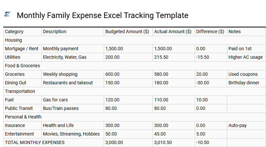Click the Entertainment category cell
The height and width of the screenshot is (147, 266).
[x=23, y=134]
